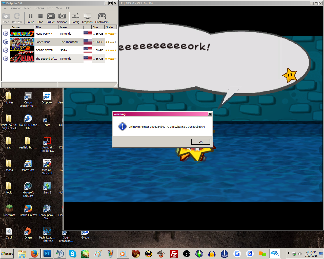Click the Refresh game list icon

tap(17, 18)
